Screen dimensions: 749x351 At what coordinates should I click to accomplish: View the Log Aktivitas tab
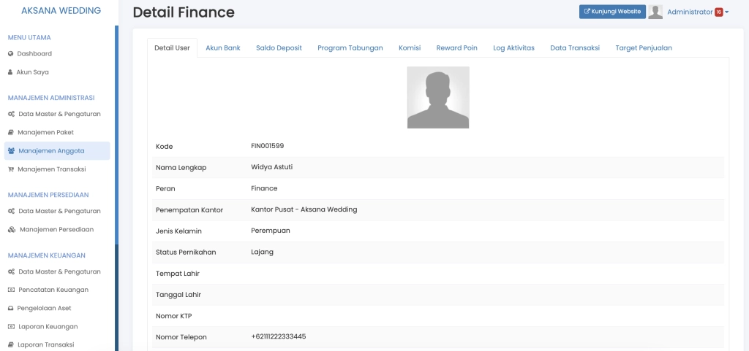pyautogui.click(x=513, y=48)
